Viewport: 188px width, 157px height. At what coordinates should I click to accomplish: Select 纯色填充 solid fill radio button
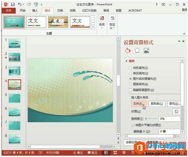click(x=130, y=68)
